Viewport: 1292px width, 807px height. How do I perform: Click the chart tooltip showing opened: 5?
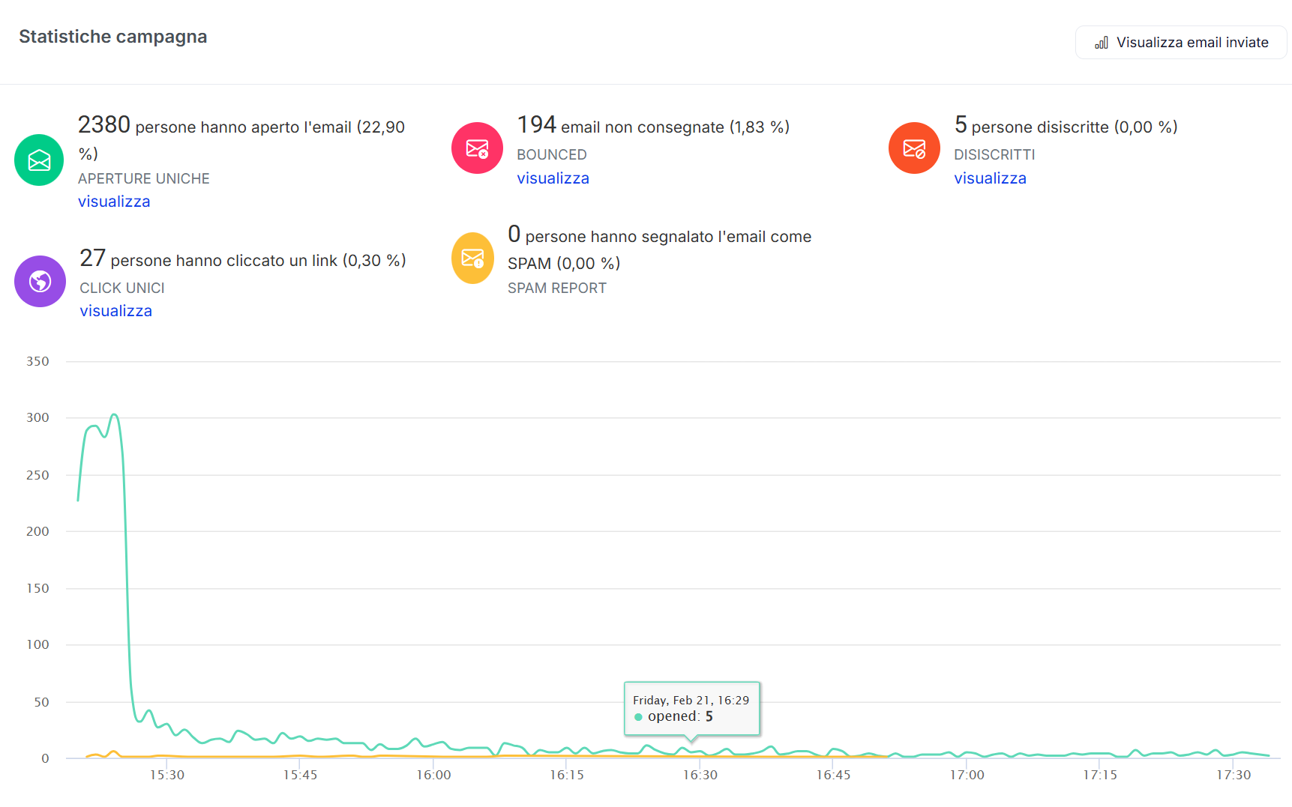(691, 708)
